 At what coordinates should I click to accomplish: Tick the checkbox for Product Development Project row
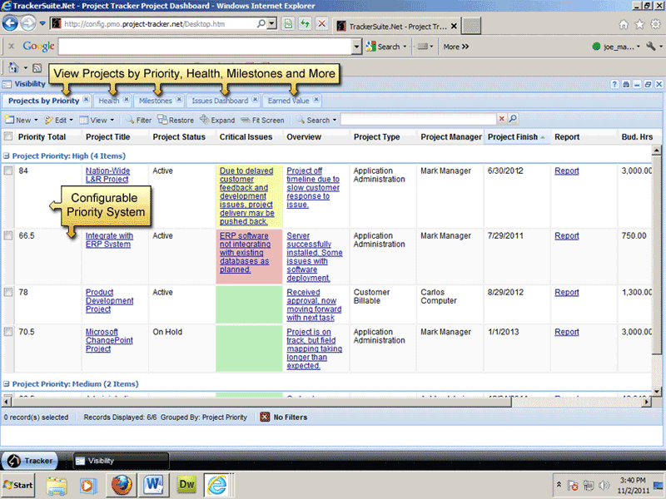7,292
